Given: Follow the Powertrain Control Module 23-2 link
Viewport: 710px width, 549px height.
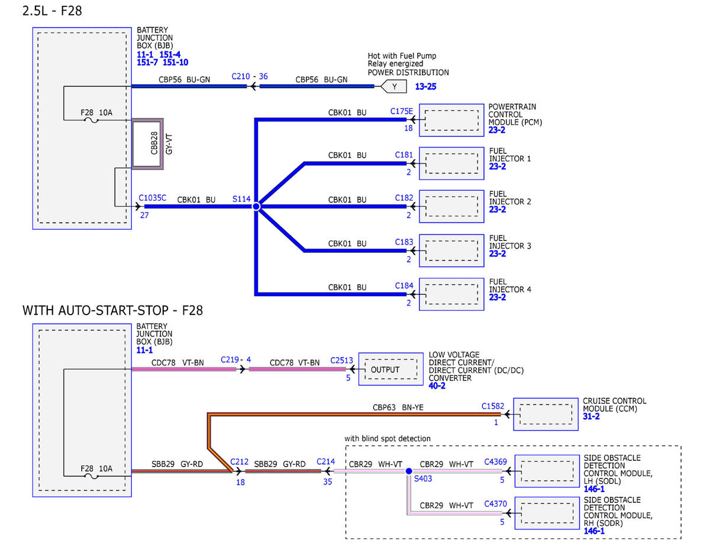Looking at the screenshot, I should pyautogui.click(x=498, y=130).
